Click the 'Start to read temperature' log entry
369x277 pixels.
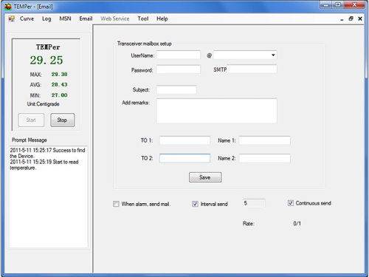pos(44,165)
